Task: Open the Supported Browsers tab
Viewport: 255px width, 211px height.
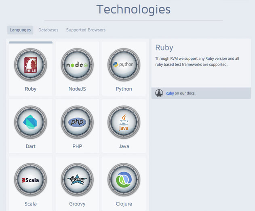Action: pyautogui.click(x=86, y=30)
